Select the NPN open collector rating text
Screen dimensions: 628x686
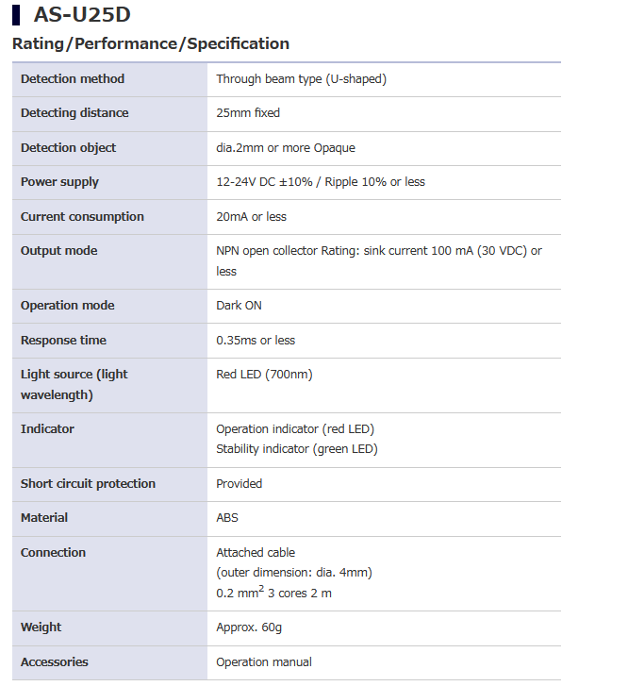pos(379,261)
